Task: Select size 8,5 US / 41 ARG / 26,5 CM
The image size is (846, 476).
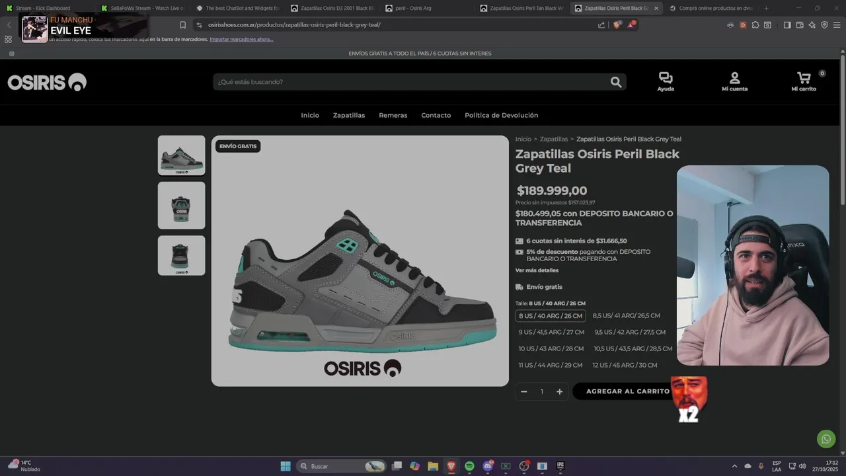Action: tap(627, 316)
